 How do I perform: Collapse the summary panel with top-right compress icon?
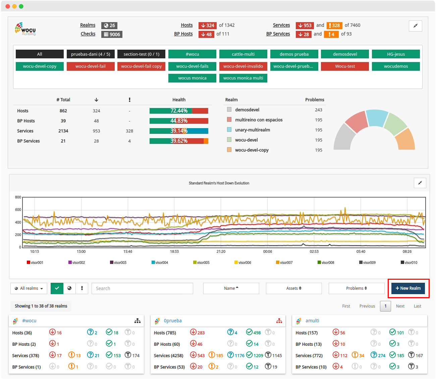click(416, 26)
